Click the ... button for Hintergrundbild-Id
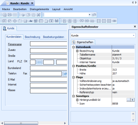This screenshot has width=138, height=125. tap(129, 100)
